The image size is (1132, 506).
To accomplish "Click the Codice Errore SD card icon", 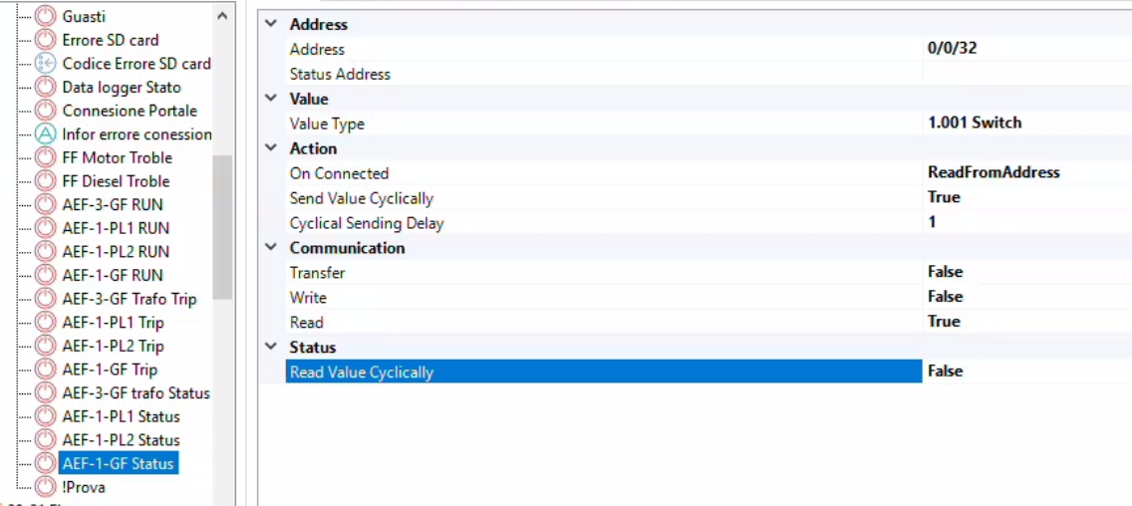I will pos(46,64).
